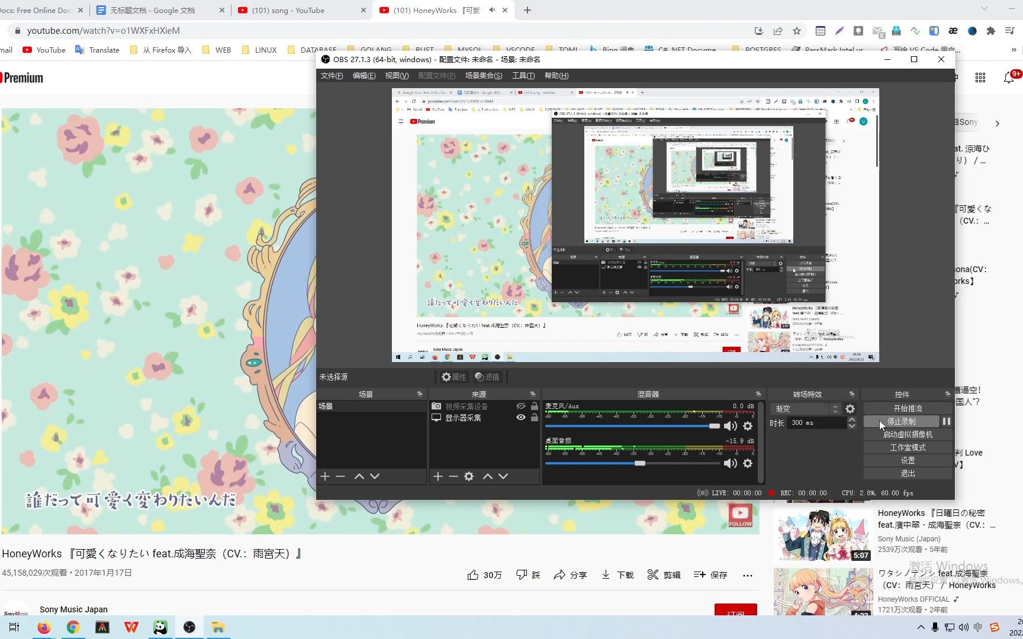Open the 渐变 transition dropdown
Viewport: 1023px width, 639px height.
point(806,409)
